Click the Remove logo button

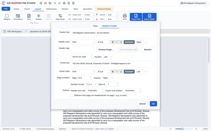click(148, 50)
